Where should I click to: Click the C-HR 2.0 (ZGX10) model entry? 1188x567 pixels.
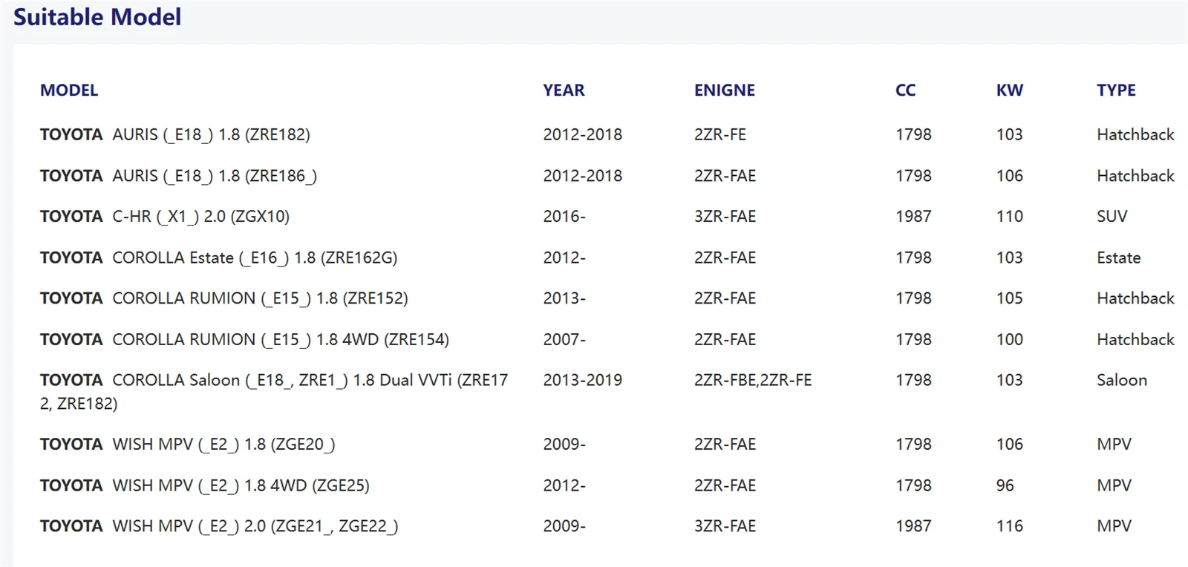pos(165,217)
